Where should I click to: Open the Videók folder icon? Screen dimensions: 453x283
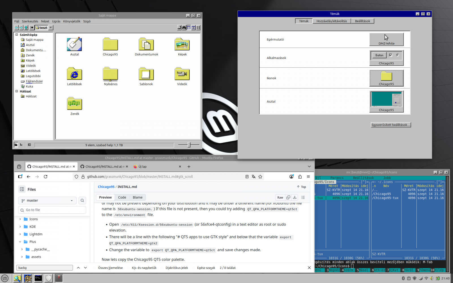point(182,76)
